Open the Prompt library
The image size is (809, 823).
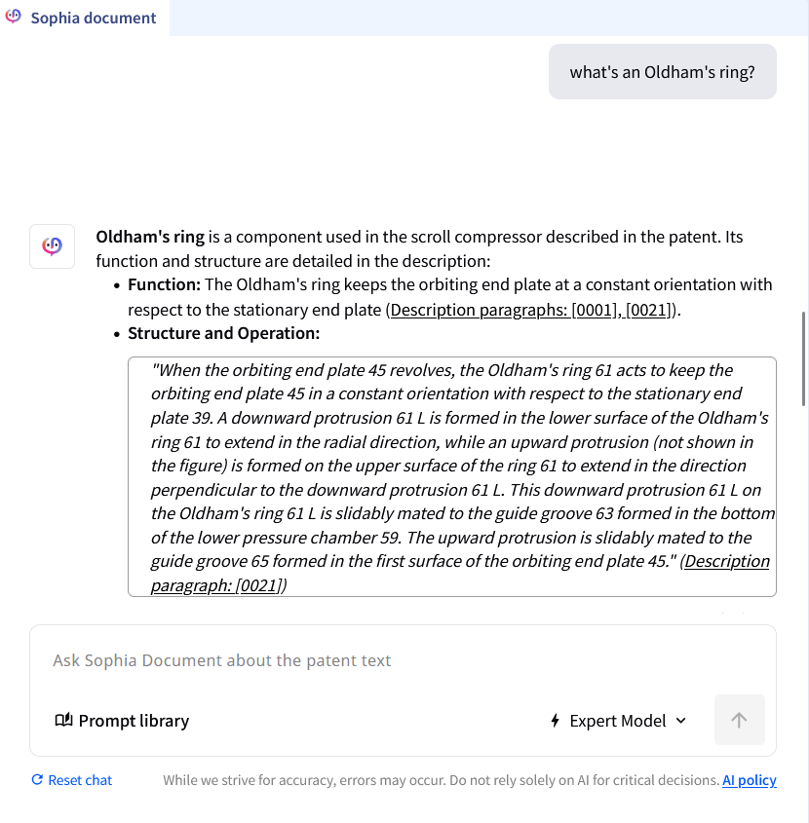134,721
